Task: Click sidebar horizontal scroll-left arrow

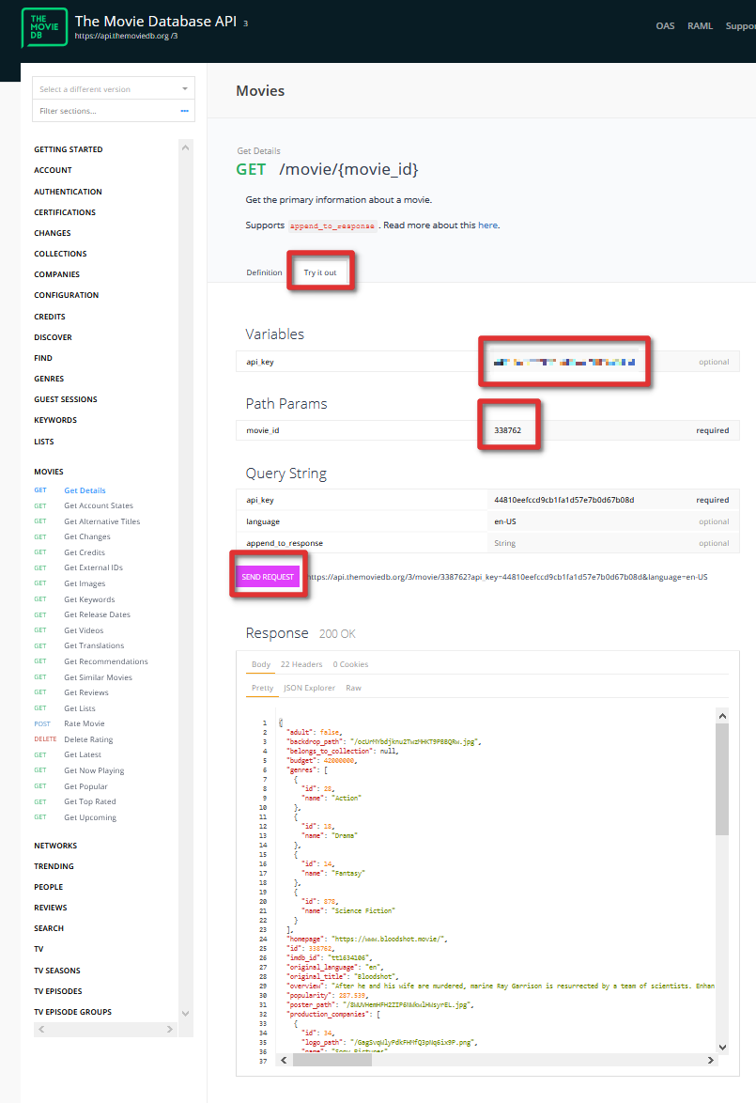Action: tap(41, 1029)
